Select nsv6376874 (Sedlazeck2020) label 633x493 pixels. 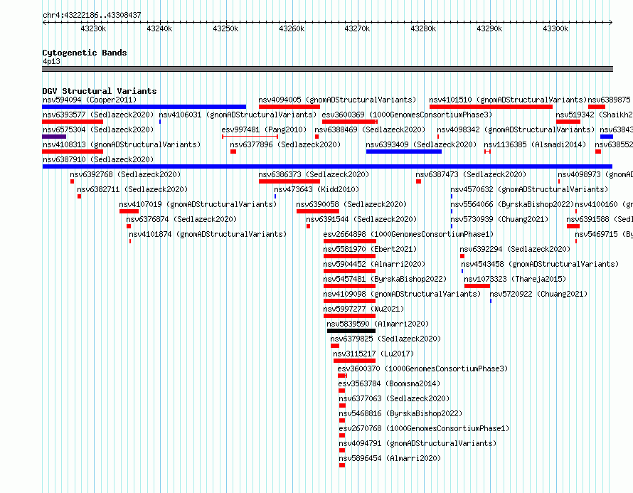181,219
